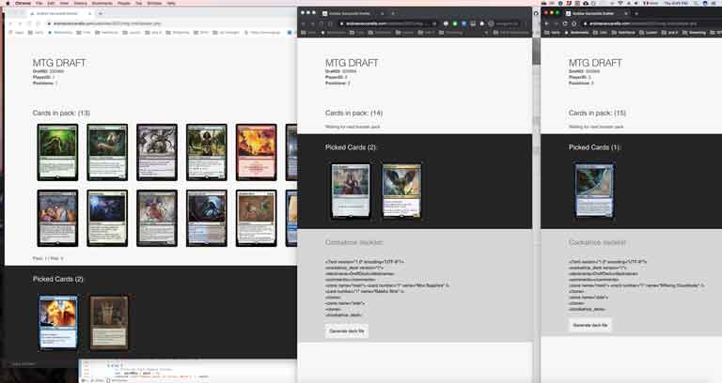Pick the fourth card in the pack's top row
Image resolution: width=722 pixels, height=383 pixels.
click(x=207, y=152)
